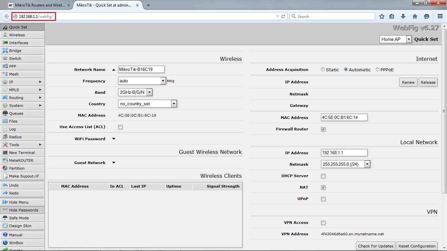Click Check For Updates button
This screenshot has width=447, height=251.
point(376,246)
